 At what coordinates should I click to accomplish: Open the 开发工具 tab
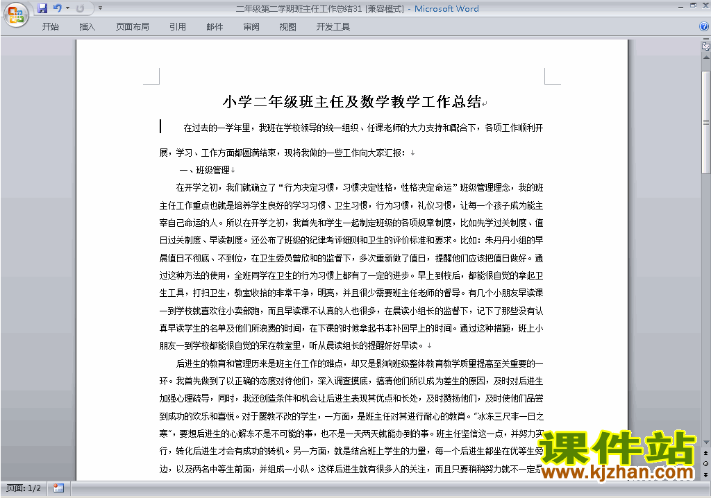pyautogui.click(x=333, y=27)
